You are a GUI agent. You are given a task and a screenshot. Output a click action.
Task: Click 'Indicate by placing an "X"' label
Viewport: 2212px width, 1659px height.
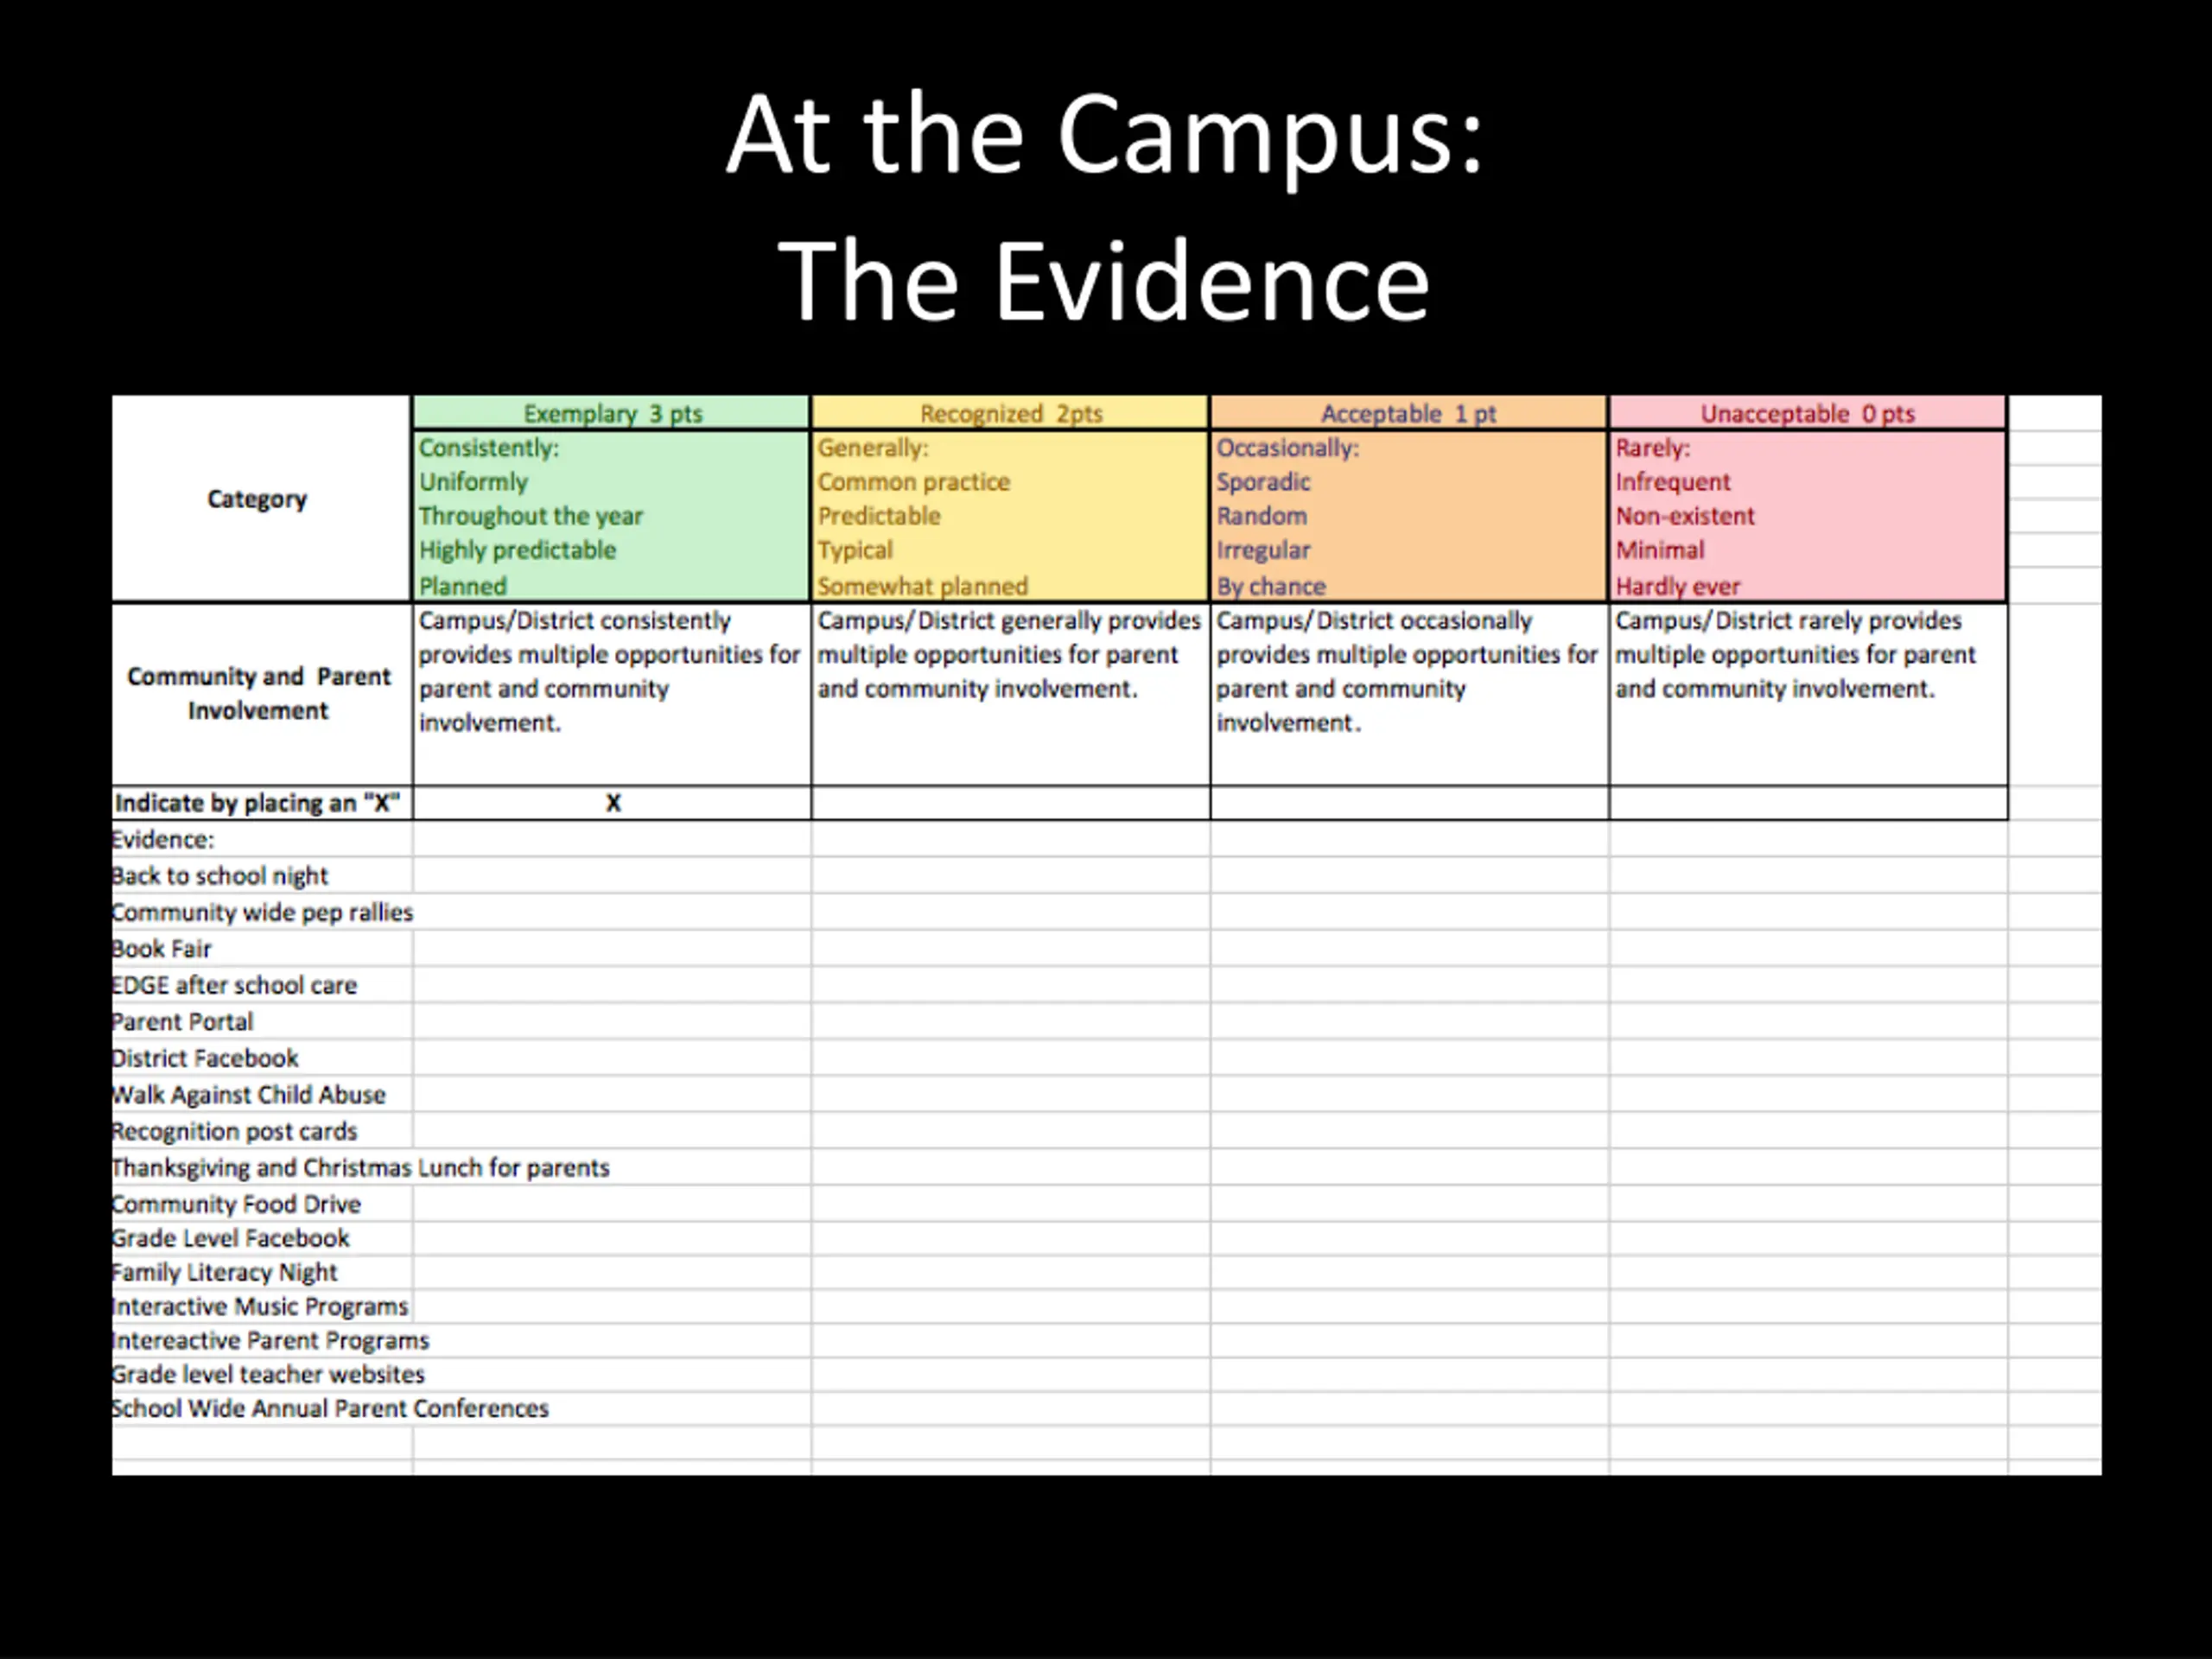(257, 803)
